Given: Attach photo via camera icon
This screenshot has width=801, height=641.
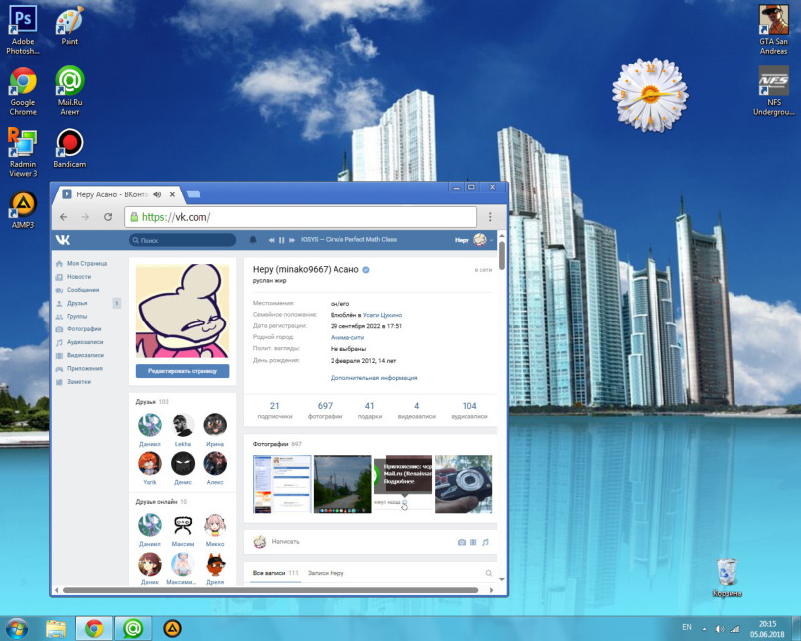Looking at the screenshot, I should tap(462, 542).
